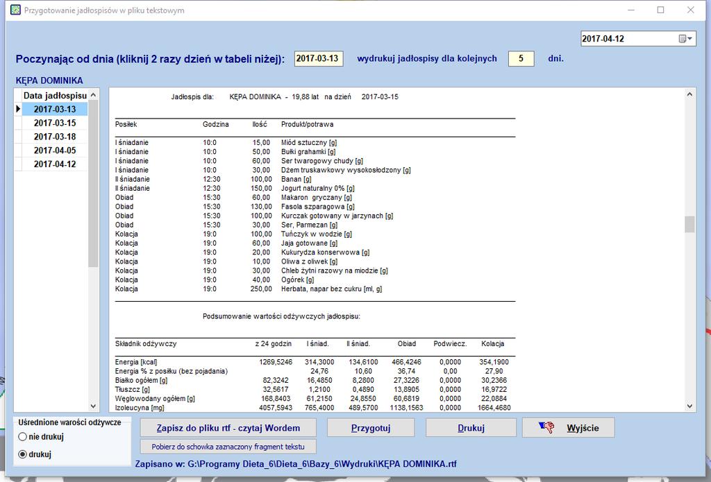Click the 'Energia [kcal]' row label
The width and height of the screenshot is (711, 482).
136,362
